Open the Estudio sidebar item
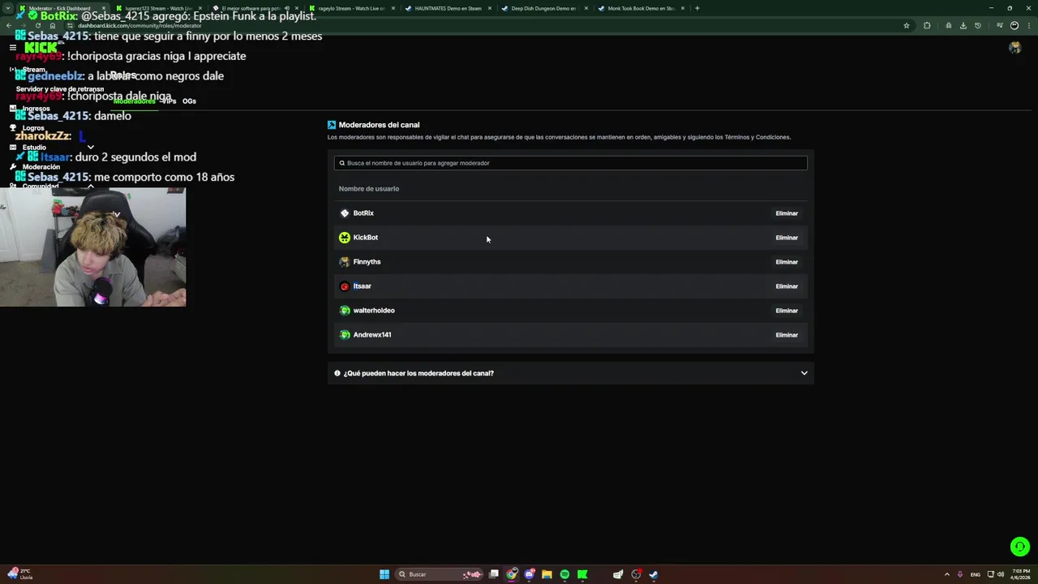1038x584 pixels. coord(34,148)
